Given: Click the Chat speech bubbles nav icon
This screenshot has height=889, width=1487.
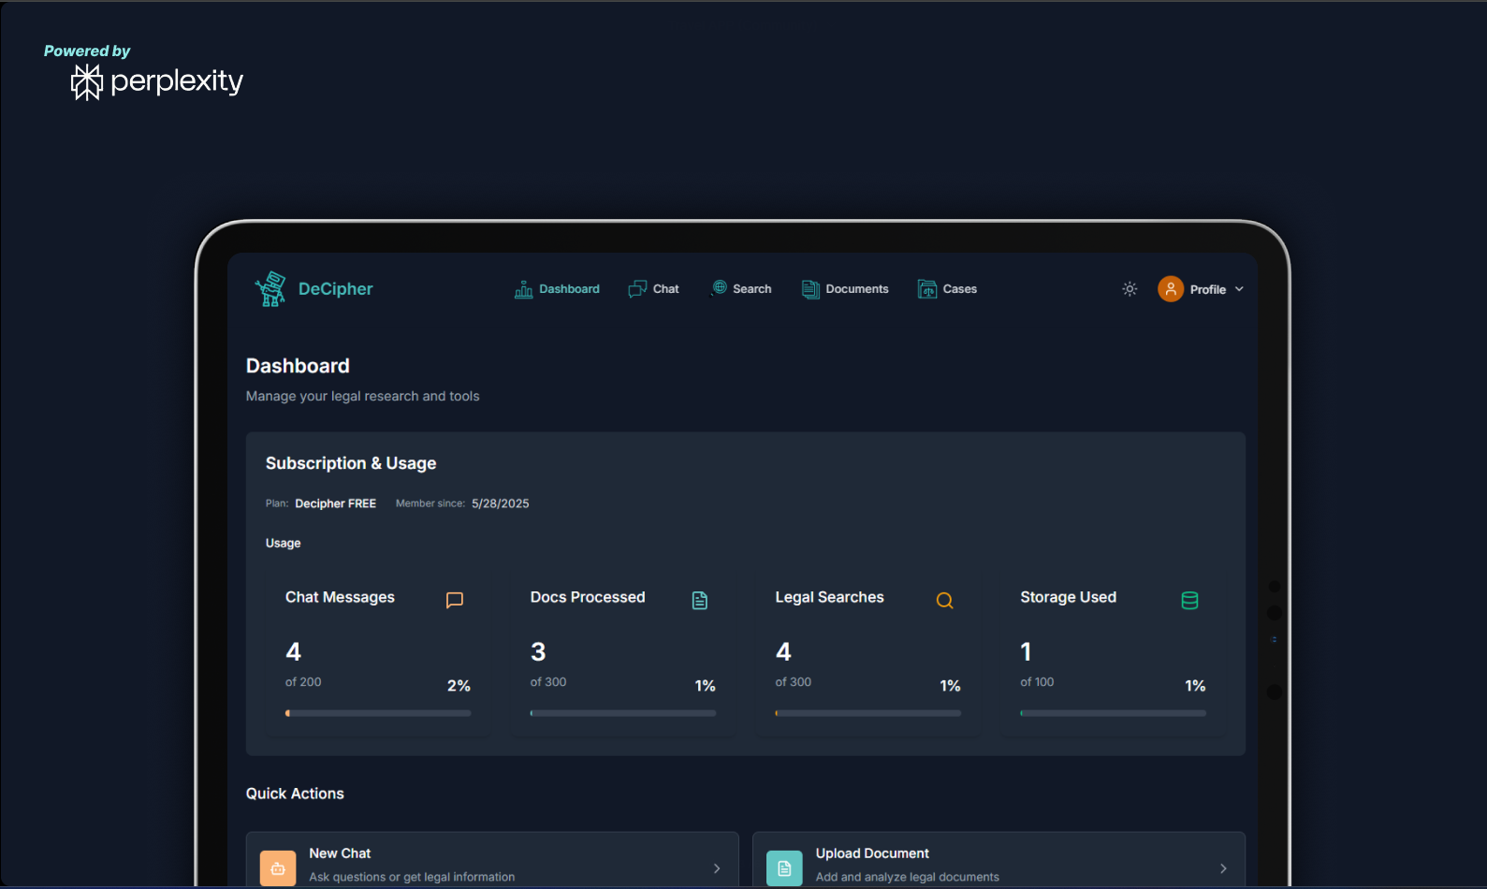Looking at the screenshot, I should pyautogui.click(x=637, y=289).
